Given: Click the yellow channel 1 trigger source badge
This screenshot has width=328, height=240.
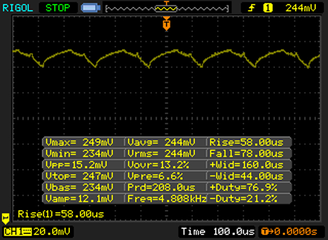Looking at the screenshot, I should coord(268,8).
